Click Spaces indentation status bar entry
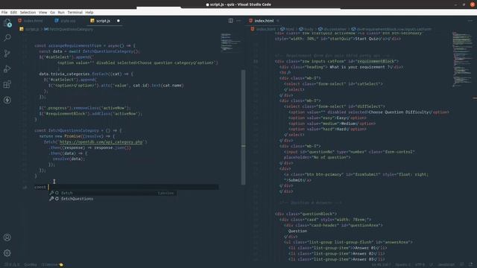Image resolution: width=477 pixels, height=268 pixels. click(402, 265)
